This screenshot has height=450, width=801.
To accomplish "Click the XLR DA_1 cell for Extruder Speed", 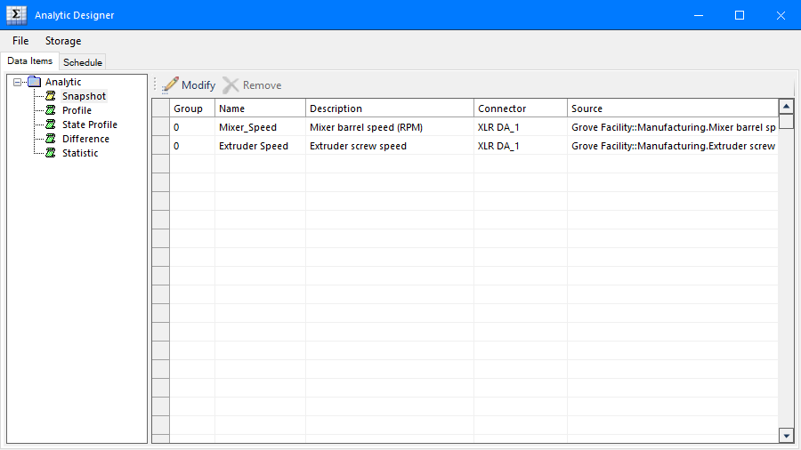I will coord(521,146).
